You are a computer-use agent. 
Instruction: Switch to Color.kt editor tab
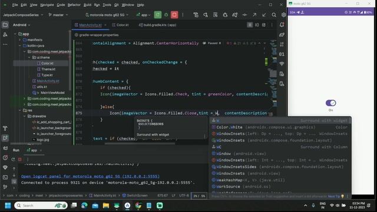pos(120,25)
